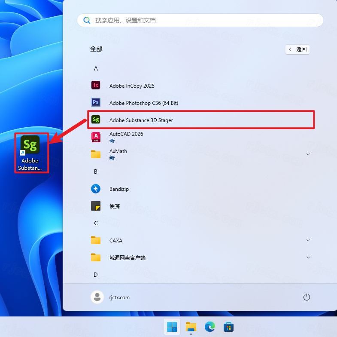Jump to letter A section header
The height and width of the screenshot is (337, 337).
[96, 68]
